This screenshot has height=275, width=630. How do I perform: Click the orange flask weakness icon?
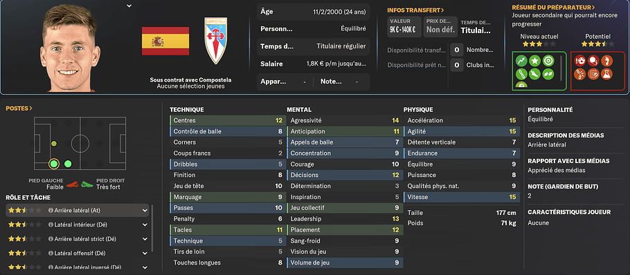pyautogui.click(x=606, y=74)
